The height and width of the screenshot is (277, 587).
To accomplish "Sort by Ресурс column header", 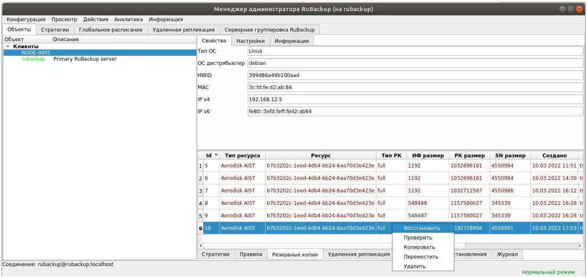I will pos(321,156).
